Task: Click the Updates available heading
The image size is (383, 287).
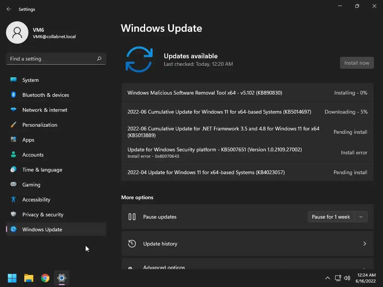Action: tap(190, 56)
